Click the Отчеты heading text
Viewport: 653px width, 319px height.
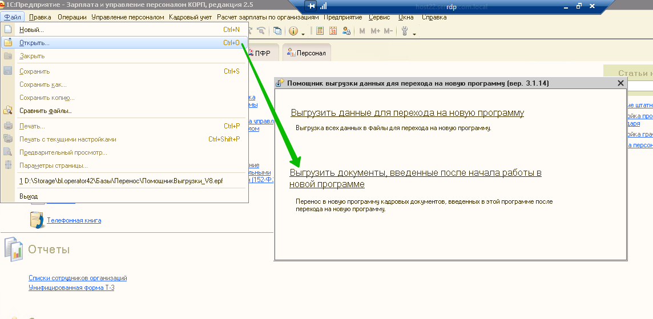coord(49,249)
